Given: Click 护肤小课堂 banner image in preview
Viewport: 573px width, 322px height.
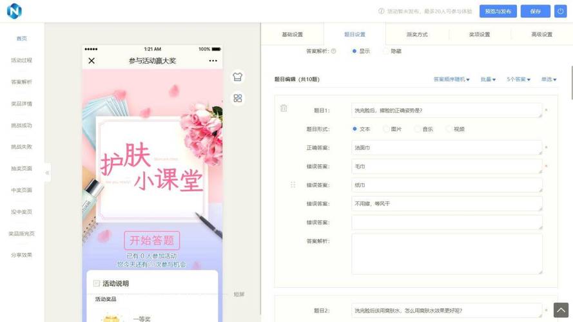Looking at the screenshot, I should pyautogui.click(x=151, y=167).
